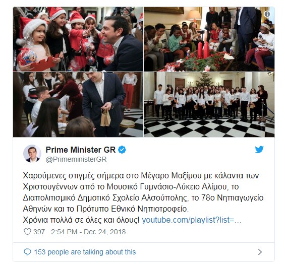Expand conversation using the right chevron arrow
The image size is (285, 267).
[260, 252]
